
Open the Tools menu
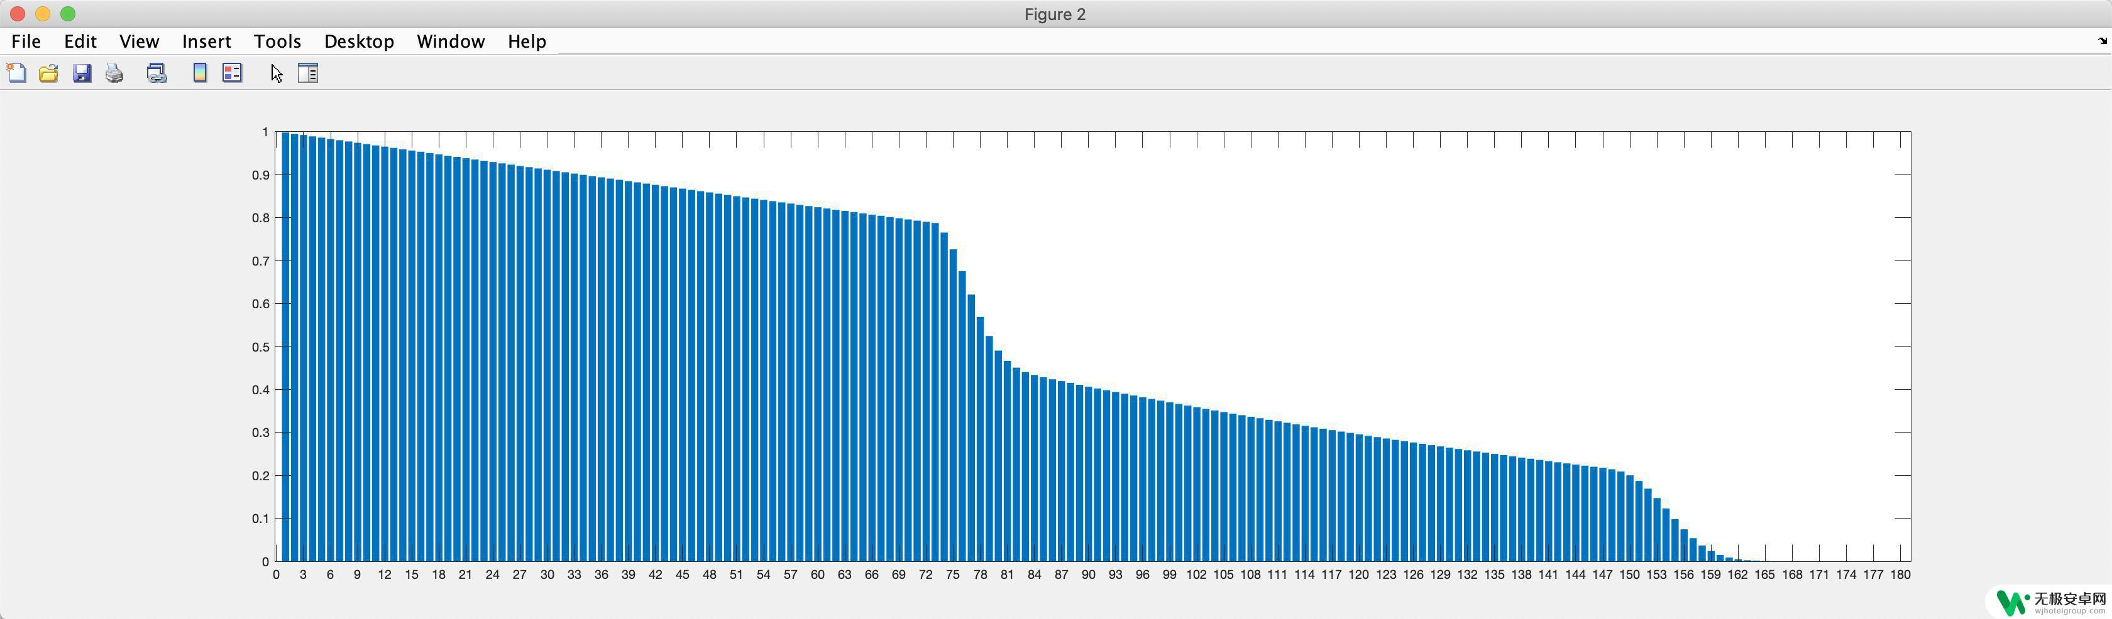point(277,41)
